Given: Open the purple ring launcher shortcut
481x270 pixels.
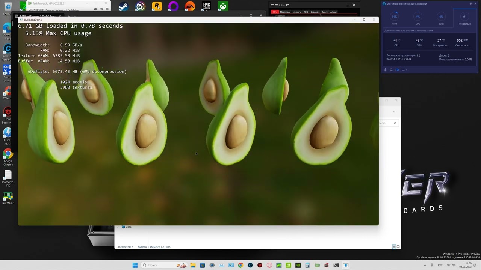Looking at the screenshot, I should click(x=173, y=6).
